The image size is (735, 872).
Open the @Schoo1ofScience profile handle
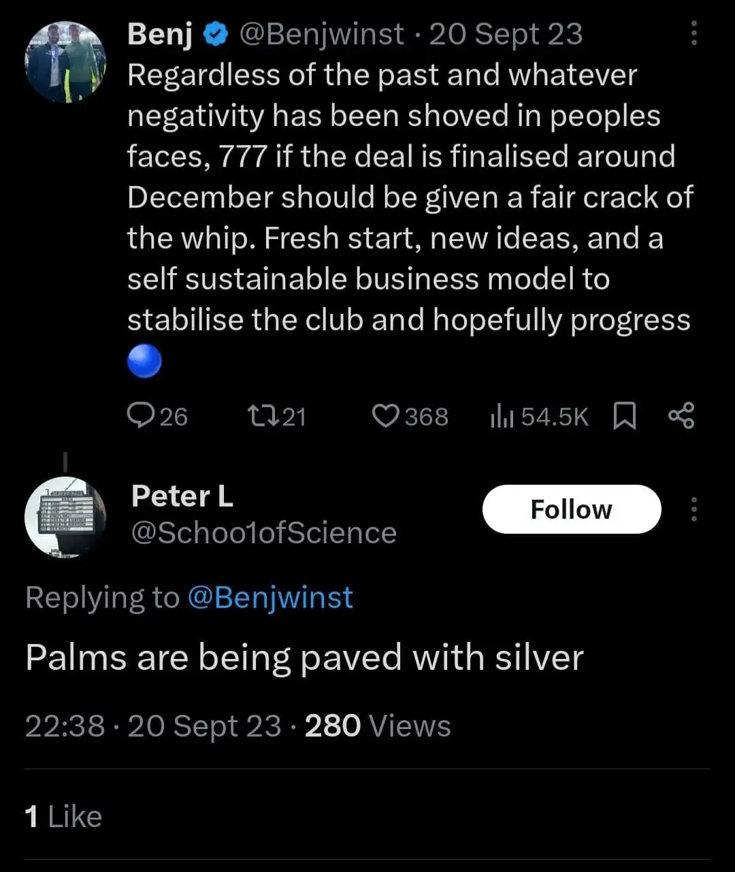point(263,533)
